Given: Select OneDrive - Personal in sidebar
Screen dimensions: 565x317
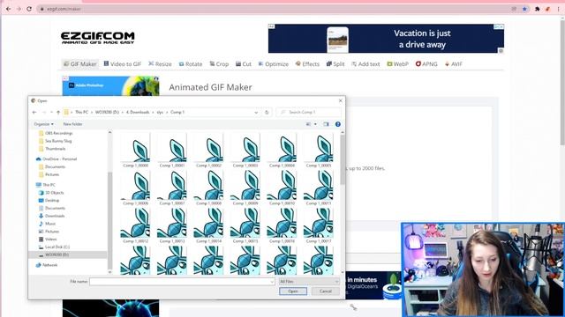Looking at the screenshot, I should (x=59, y=158).
